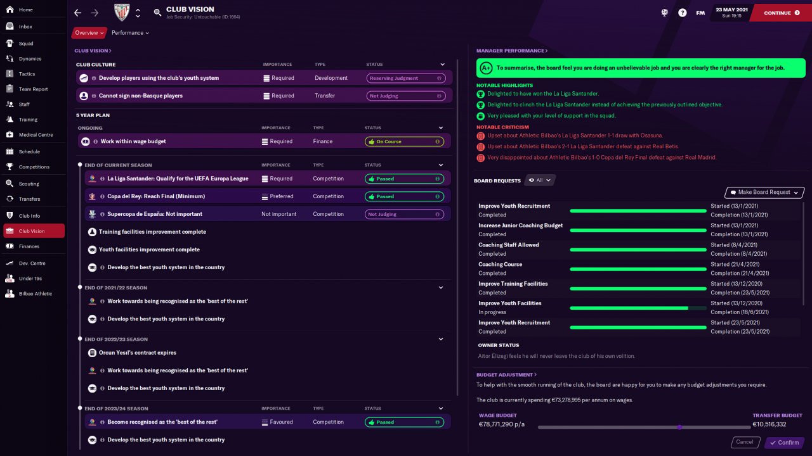Collapse the Club Culture section
The width and height of the screenshot is (812, 456).
443,64
